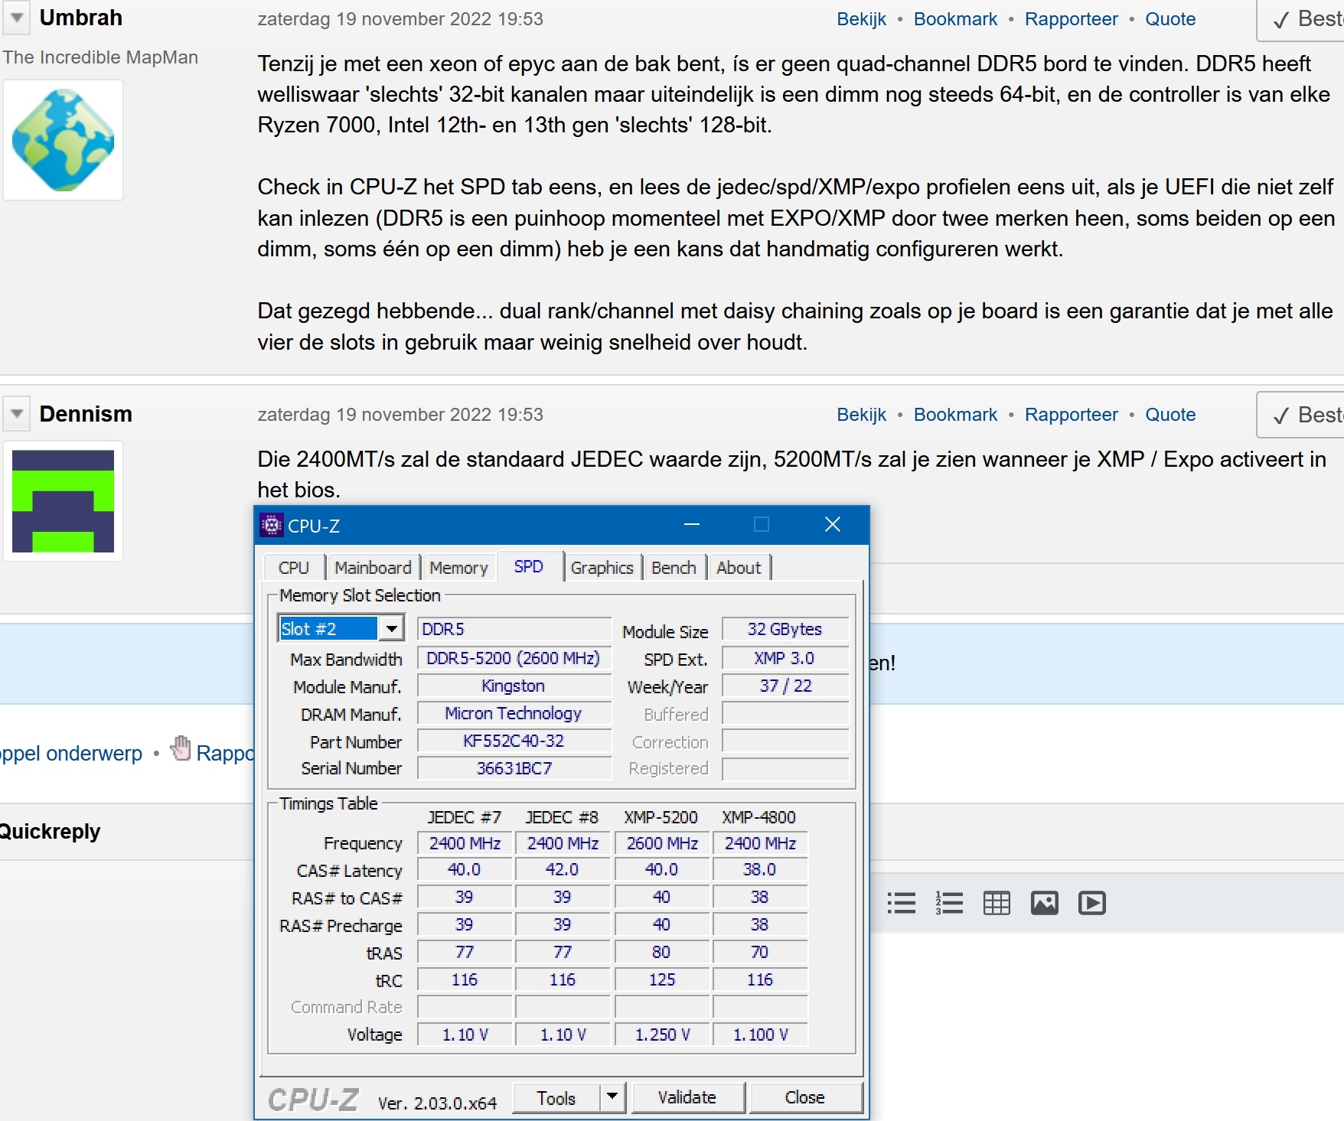Open Dennism's user profile name

(x=86, y=414)
